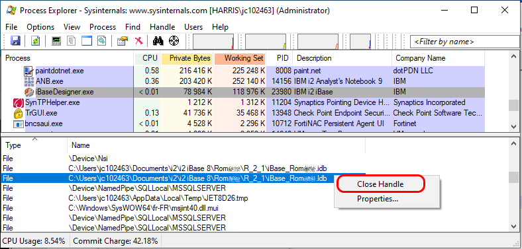Viewport: 522px width, 249px height.
Task: Click the Commit Charge status bar entry
Action: coord(115,240)
